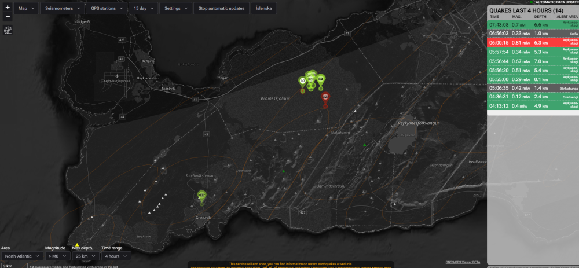Click the yellow triangle marker at bottom coast

click(x=77, y=245)
